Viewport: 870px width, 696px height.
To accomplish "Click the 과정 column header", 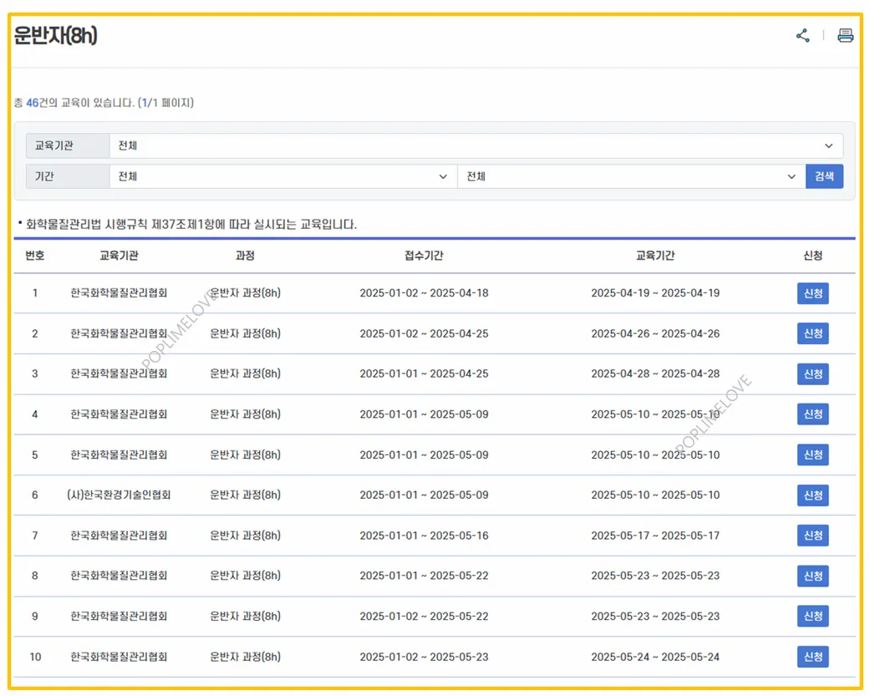I will pyautogui.click(x=245, y=256).
